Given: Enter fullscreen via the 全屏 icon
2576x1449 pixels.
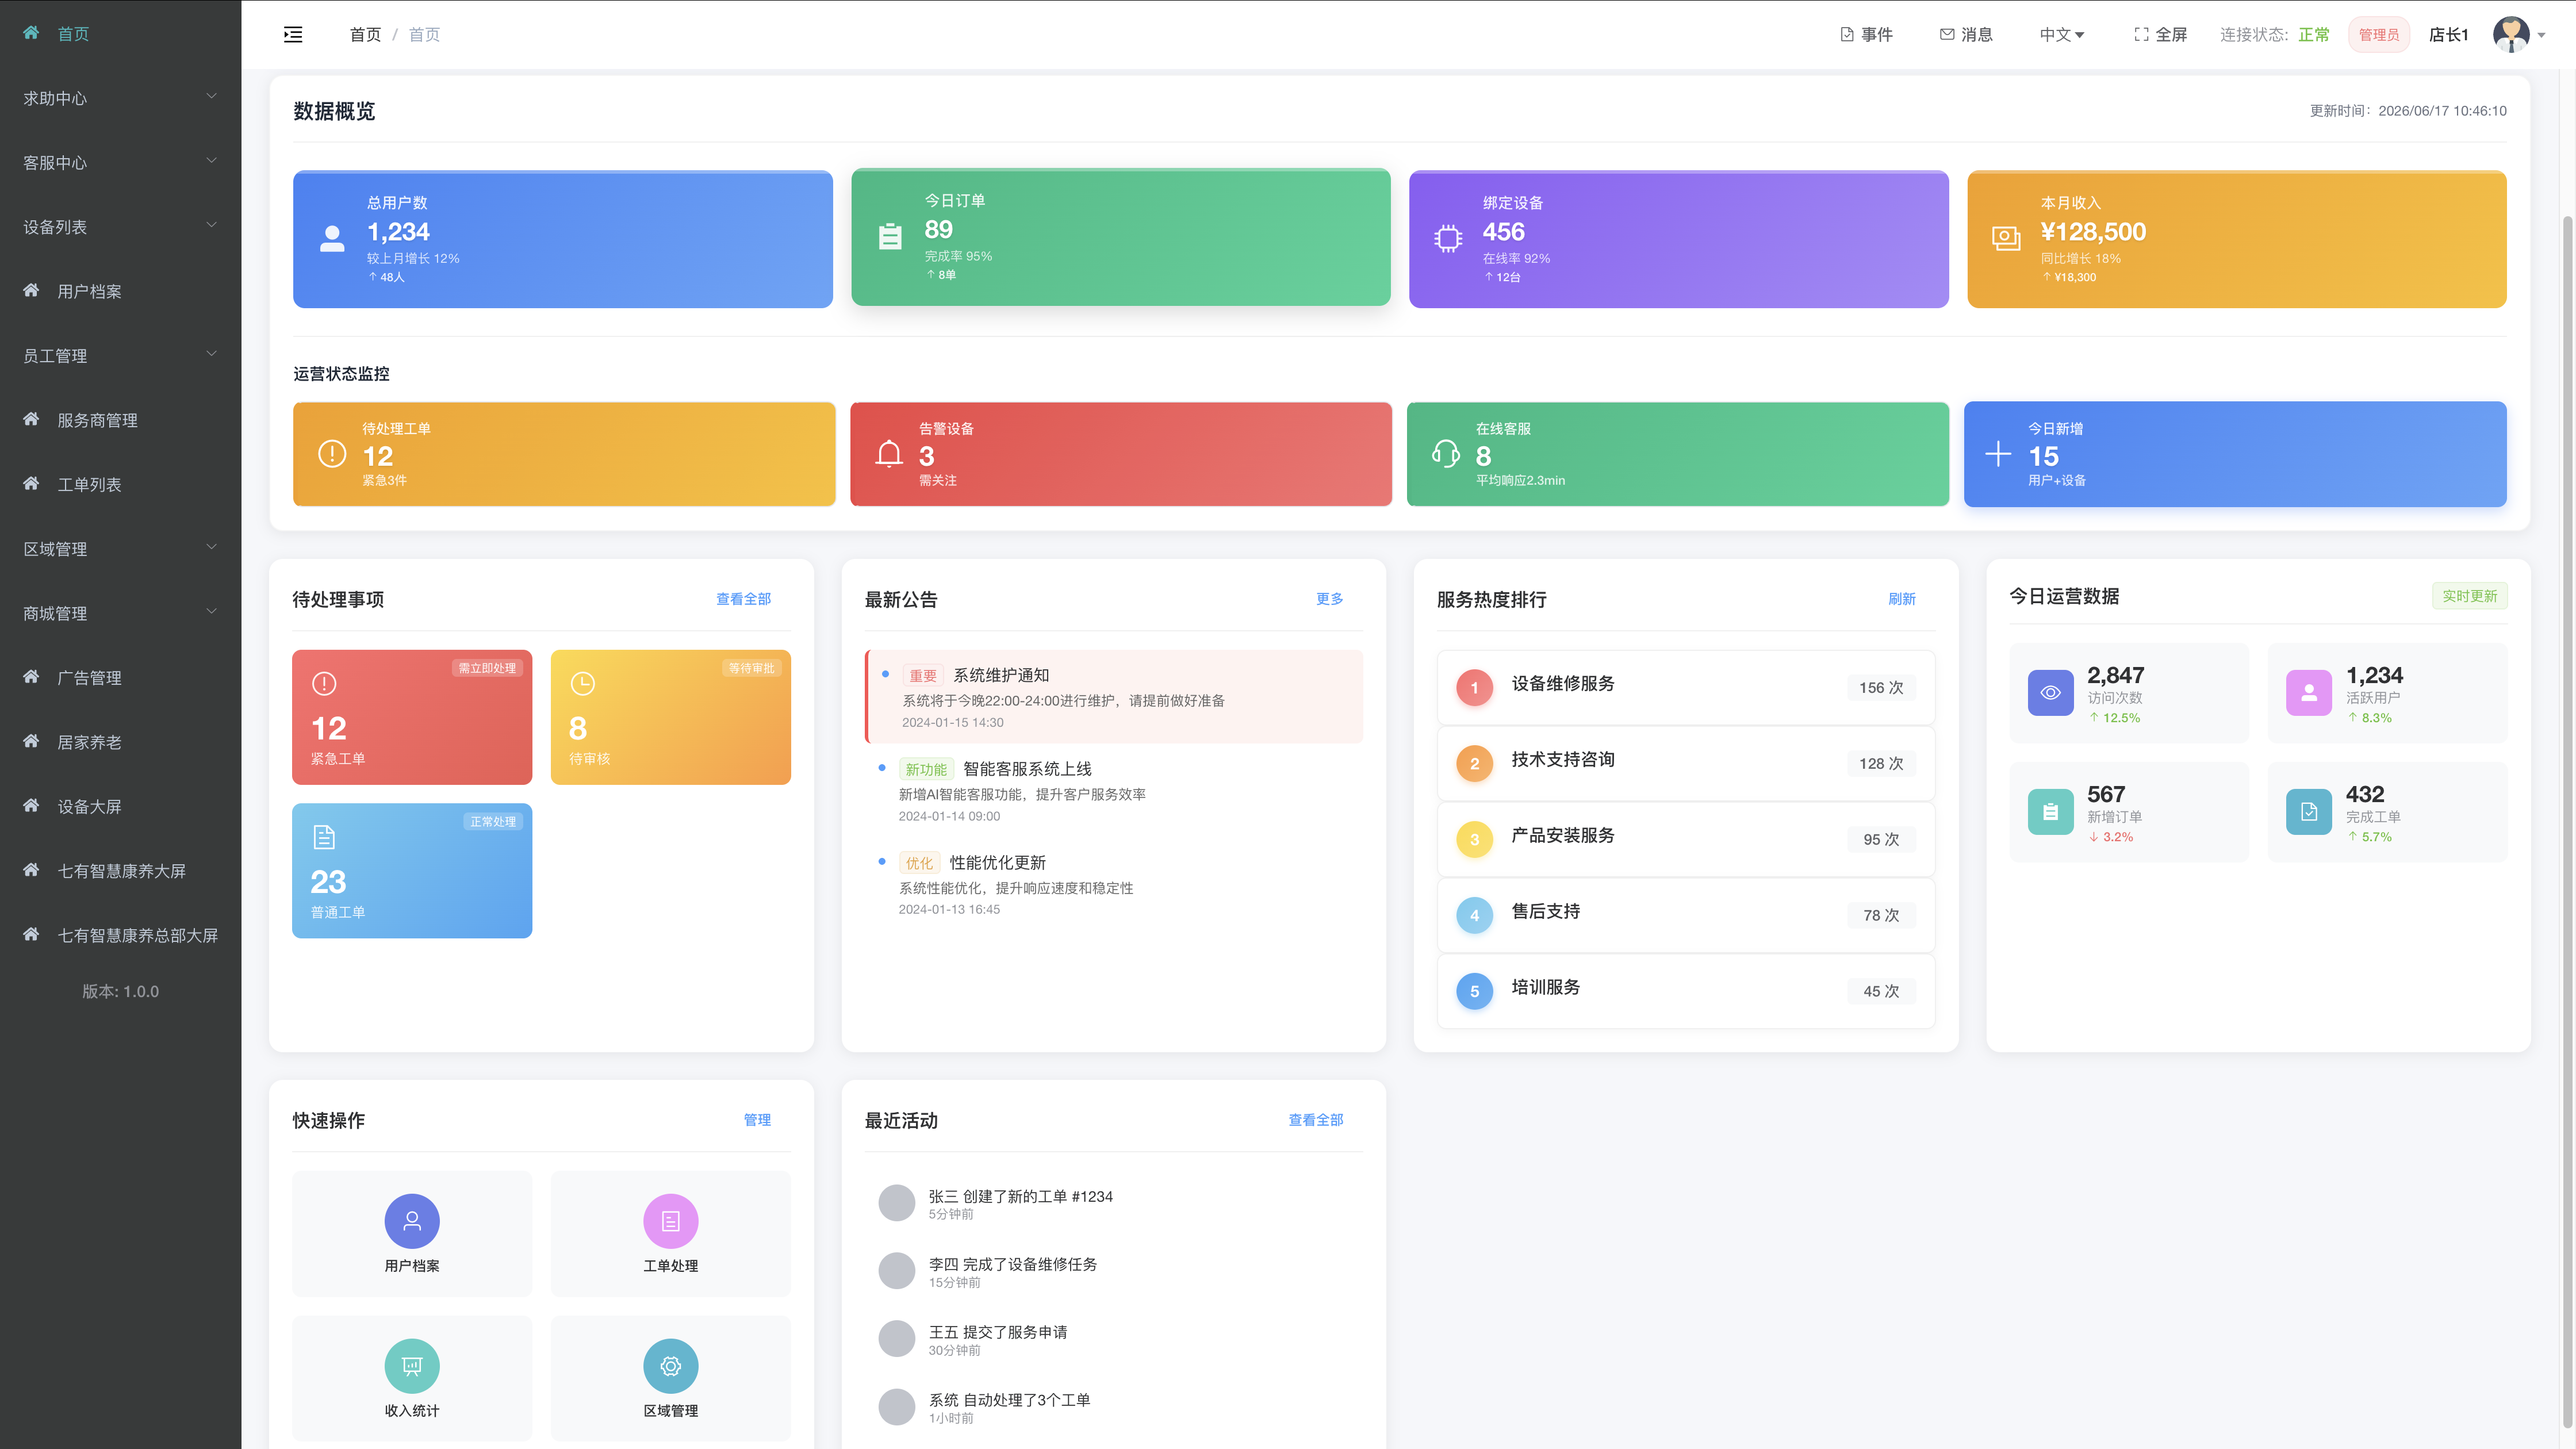Looking at the screenshot, I should click(2141, 35).
